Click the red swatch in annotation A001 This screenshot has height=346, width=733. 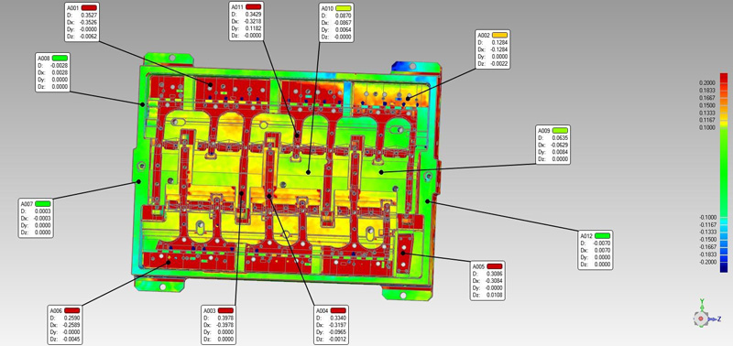(x=90, y=7)
